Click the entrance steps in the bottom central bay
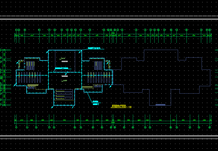Viewport: 218px width, 151px height. (x=64, y=95)
